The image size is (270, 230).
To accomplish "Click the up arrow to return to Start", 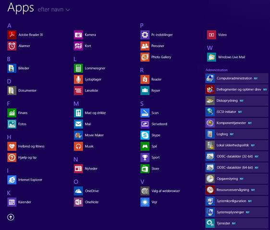I will click(11, 217).
